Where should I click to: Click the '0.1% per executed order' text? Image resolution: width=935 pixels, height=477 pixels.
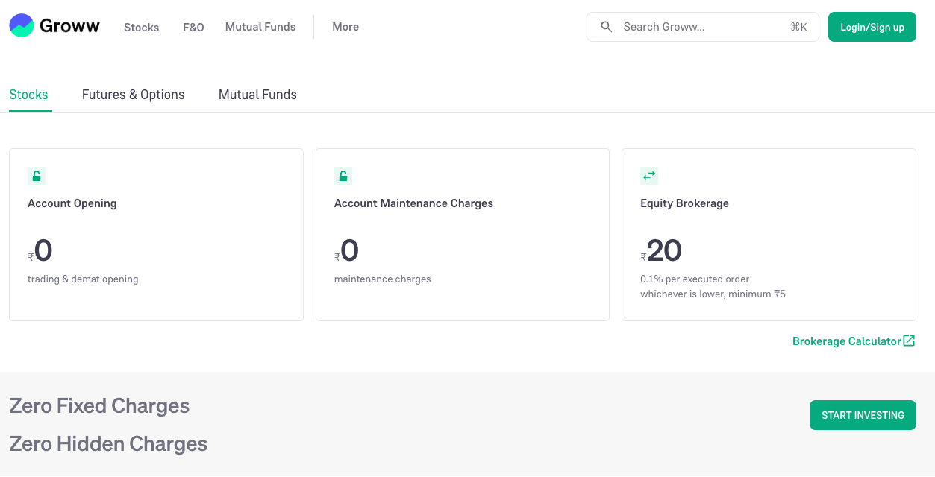[695, 279]
